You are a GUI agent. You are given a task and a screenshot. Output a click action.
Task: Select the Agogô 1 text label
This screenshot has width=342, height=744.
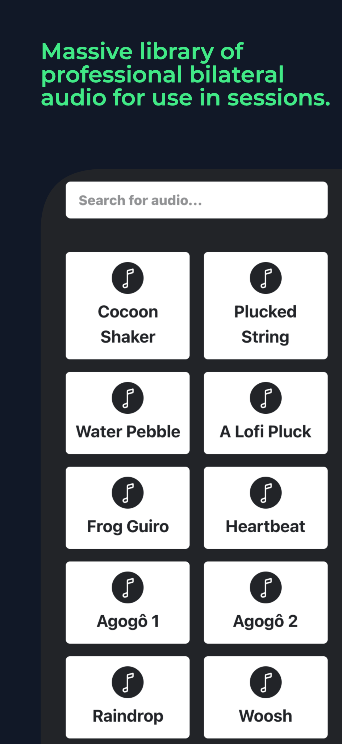pyautogui.click(x=128, y=622)
